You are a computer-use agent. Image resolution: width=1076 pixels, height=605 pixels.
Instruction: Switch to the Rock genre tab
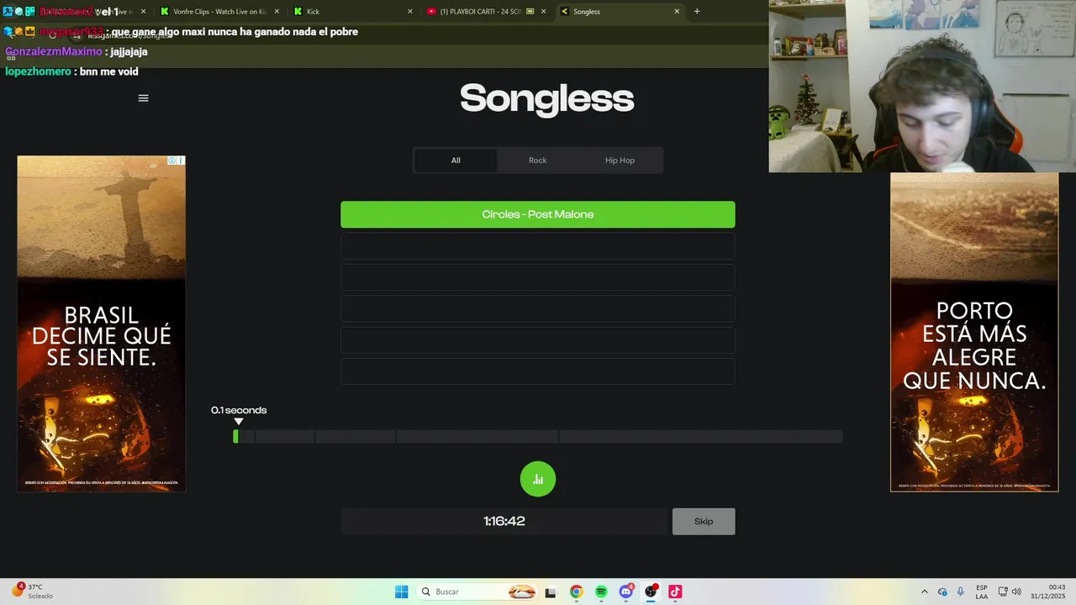coord(538,160)
